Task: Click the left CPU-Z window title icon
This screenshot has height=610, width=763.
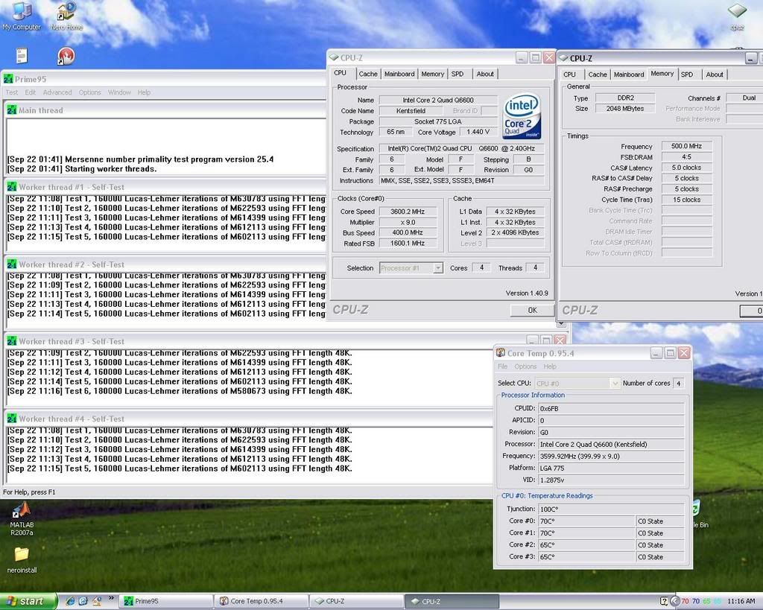Action: coord(334,57)
